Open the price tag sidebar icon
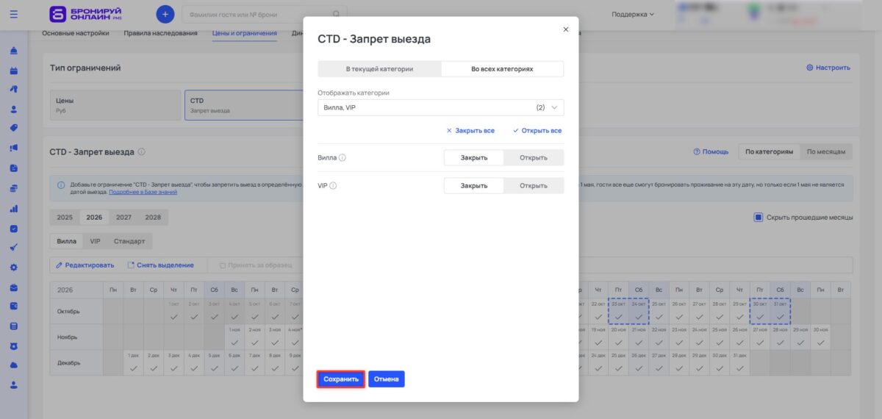Screen dimensions: 882x419 (x=14, y=128)
